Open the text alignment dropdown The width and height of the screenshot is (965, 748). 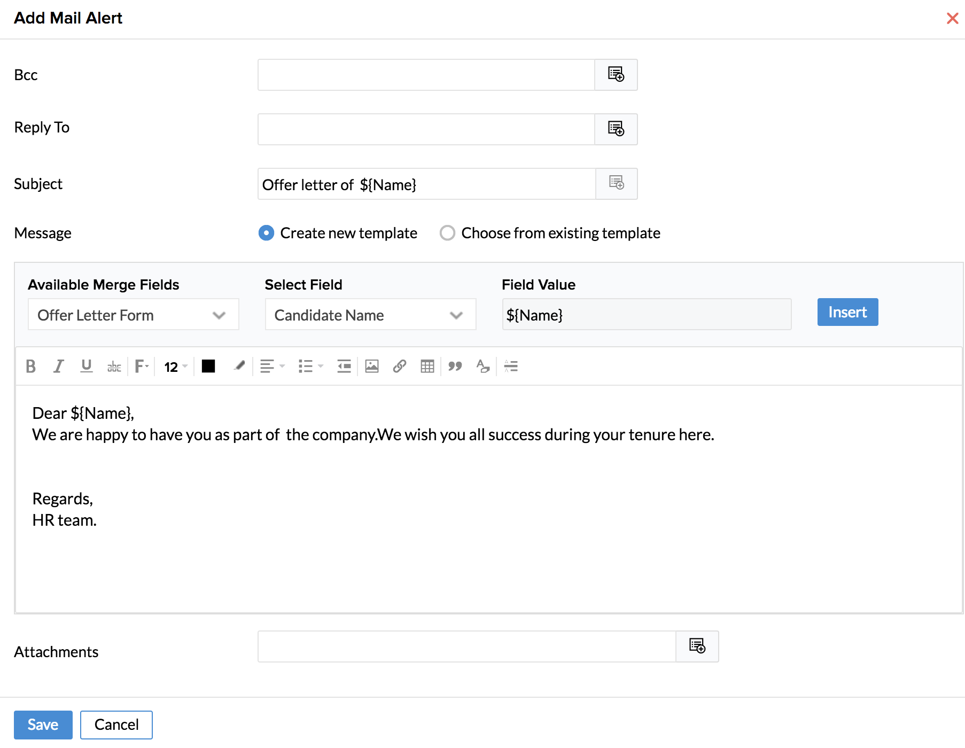coord(272,367)
